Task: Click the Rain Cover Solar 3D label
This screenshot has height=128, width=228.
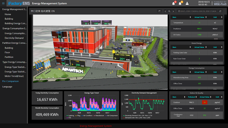Action: 123,55
